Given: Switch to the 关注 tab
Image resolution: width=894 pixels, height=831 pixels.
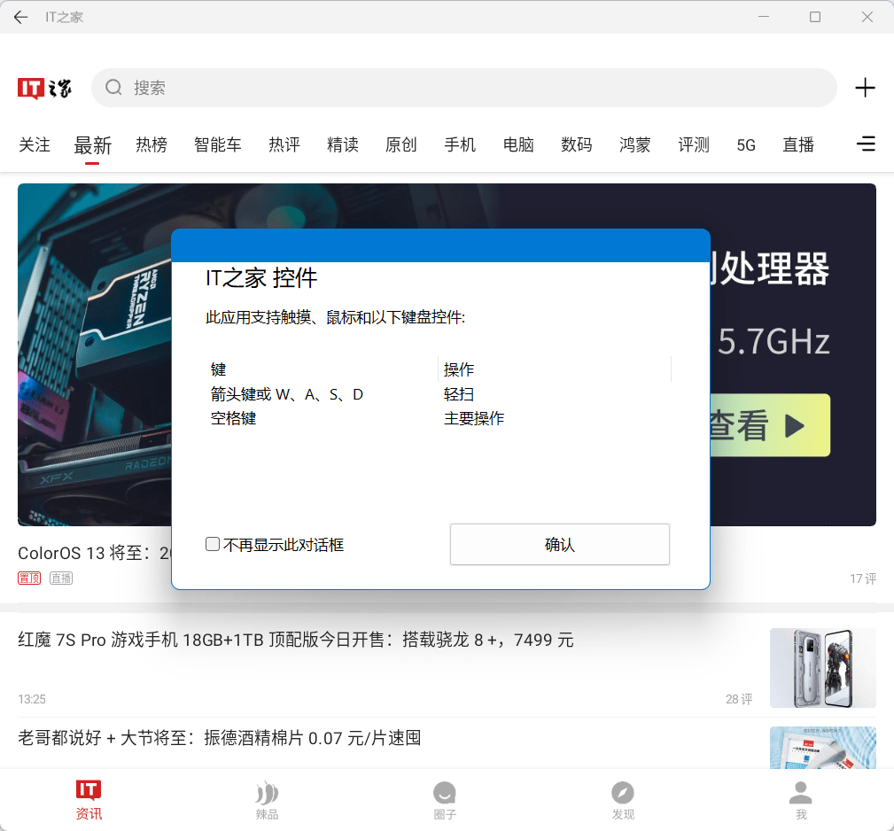Looking at the screenshot, I should click(35, 144).
